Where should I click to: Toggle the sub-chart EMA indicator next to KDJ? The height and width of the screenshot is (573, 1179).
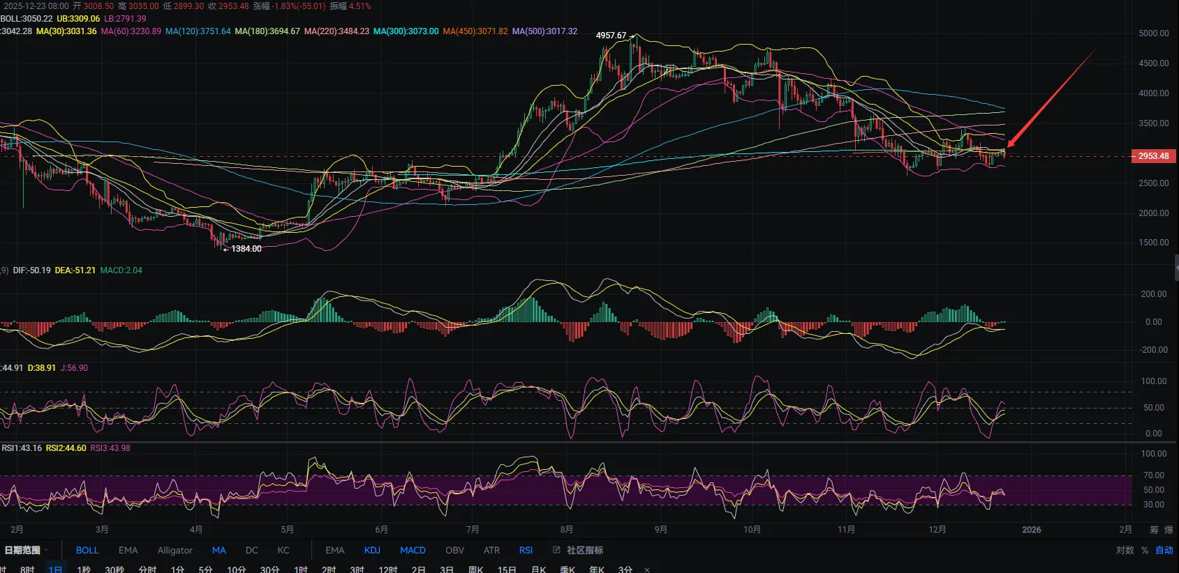point(335,550)
